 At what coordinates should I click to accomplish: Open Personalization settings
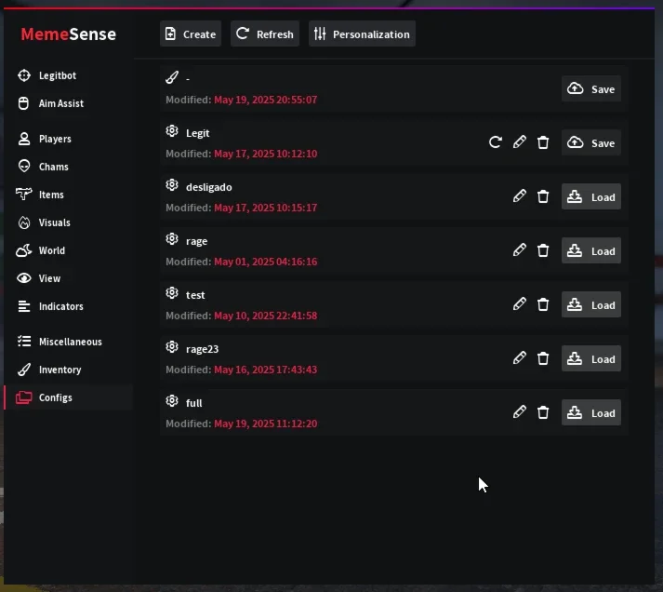pos(362,34)
